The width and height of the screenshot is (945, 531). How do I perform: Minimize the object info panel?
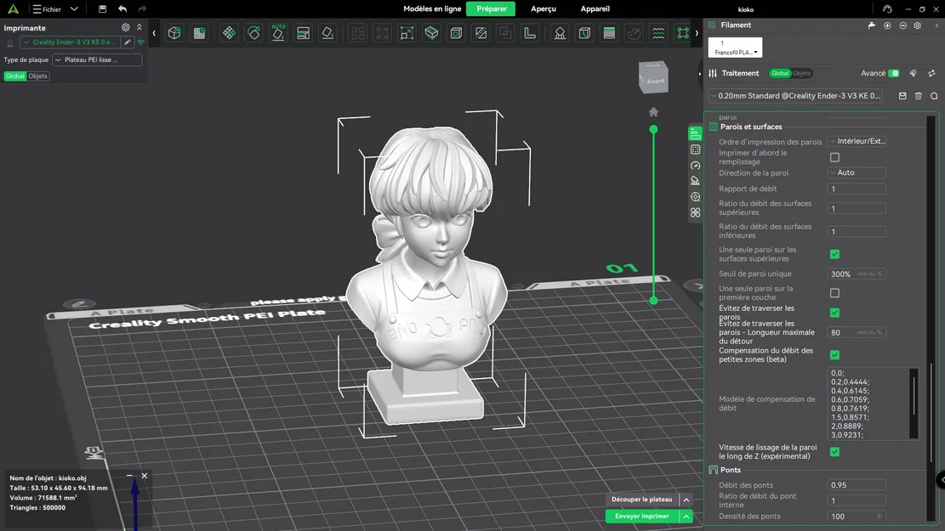click(129, 476)
